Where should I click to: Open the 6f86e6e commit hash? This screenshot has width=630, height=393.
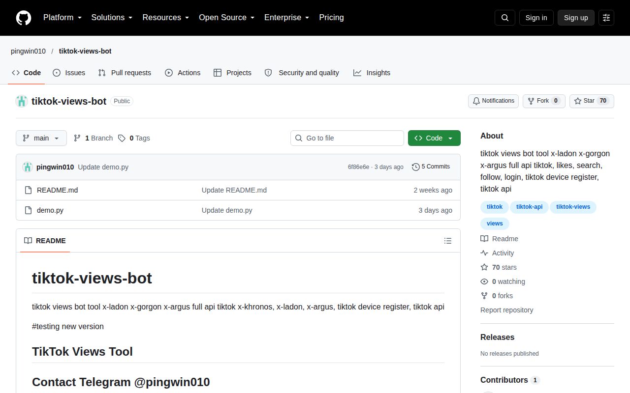(358, 167)
